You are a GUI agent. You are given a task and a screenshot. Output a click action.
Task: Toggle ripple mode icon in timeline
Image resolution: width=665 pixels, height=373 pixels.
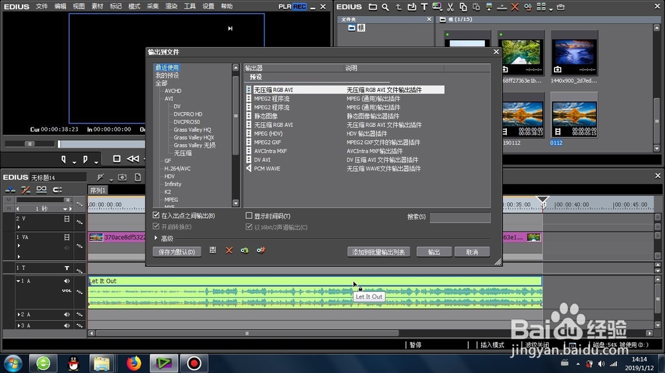click(26, 190)
